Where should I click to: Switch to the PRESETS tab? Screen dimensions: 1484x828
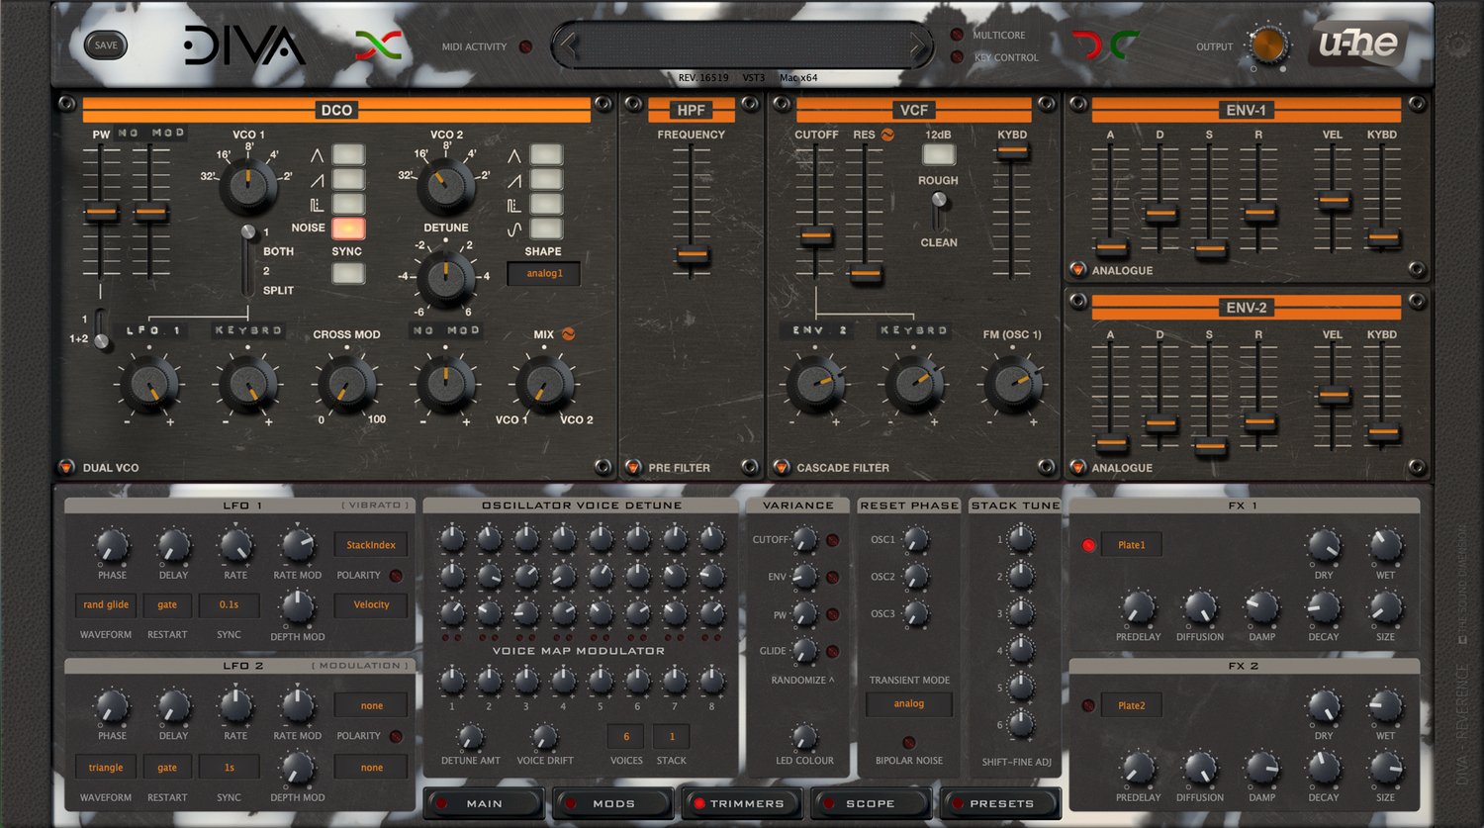[1000, 803]
